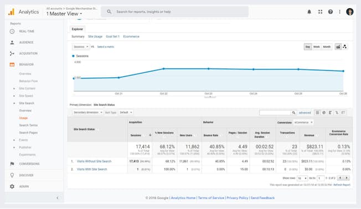Click Send Feedback footer link
Viewport: 361px width, 209px height.
[x=262, y=198]
